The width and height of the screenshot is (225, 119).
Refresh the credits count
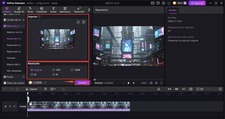[45, 83]
